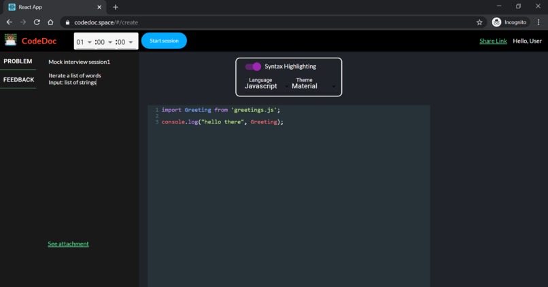Click the Mock interview session1 title
Viewport: 548px width, 287px height.
(80, 62)
